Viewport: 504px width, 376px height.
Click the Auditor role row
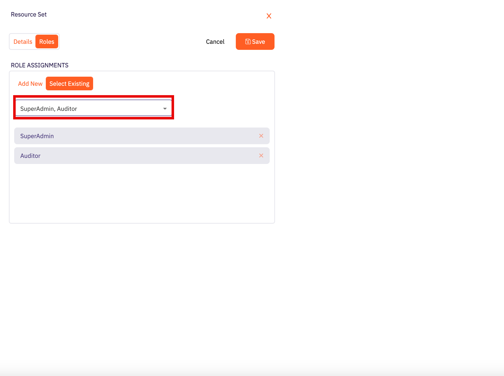(x=142, y=156)
